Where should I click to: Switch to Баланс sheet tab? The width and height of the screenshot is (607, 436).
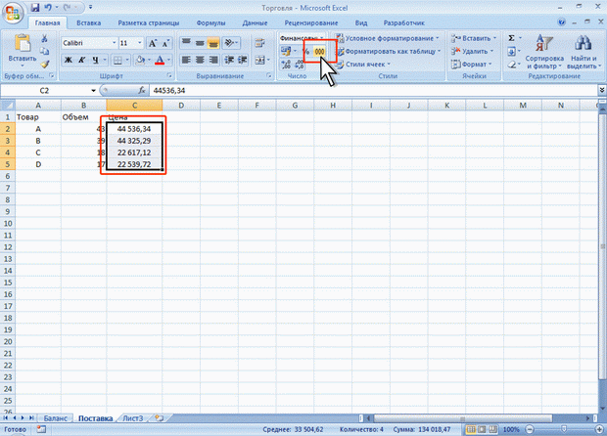point(56,418)
